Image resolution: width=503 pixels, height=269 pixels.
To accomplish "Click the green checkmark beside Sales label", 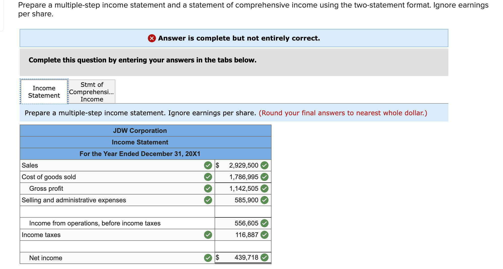I will click(208, 165).
